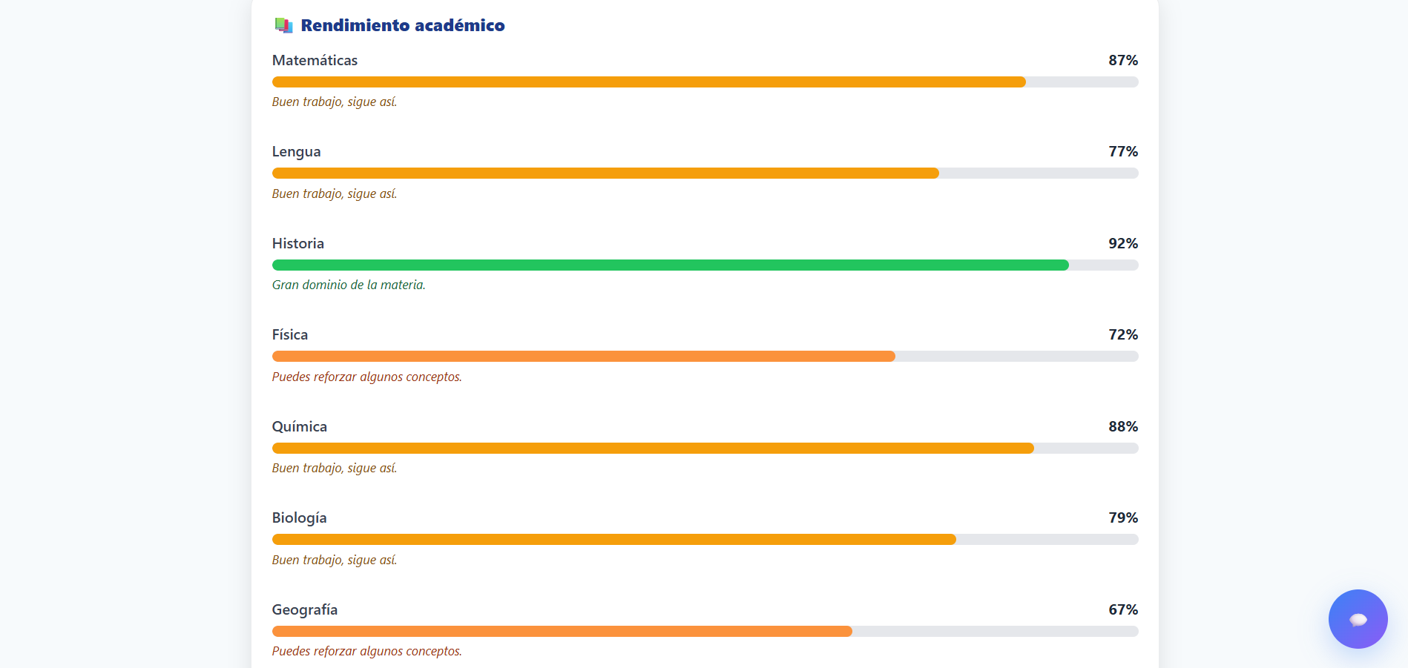Select the Química subject label
Screen dimensions: 1408x668
point(299,427)
